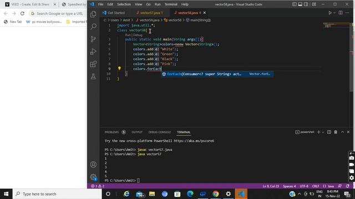Click the screen recorder camera snapshot icon

(x=352, y=158)
